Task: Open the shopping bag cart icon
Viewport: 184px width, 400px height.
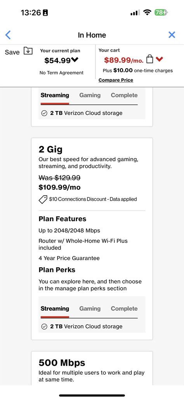Action: click(x=150, y=60)
